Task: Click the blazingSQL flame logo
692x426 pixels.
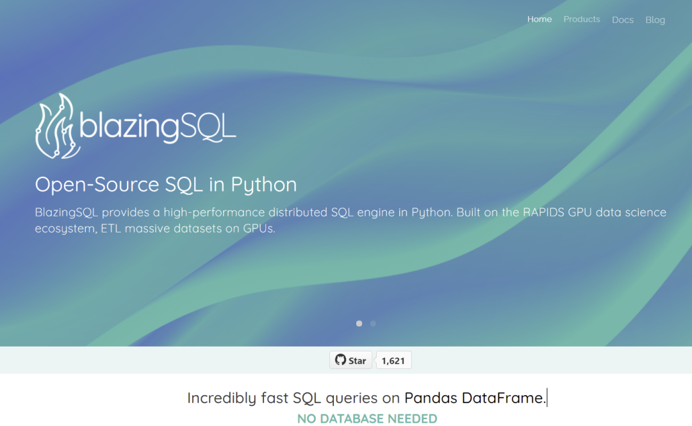Action: pyautogui.click(x=135, y=126)
